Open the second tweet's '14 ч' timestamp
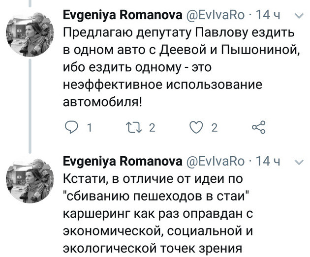Image resolution: width=310 pixels, height=257 pixels. (268, 161)
